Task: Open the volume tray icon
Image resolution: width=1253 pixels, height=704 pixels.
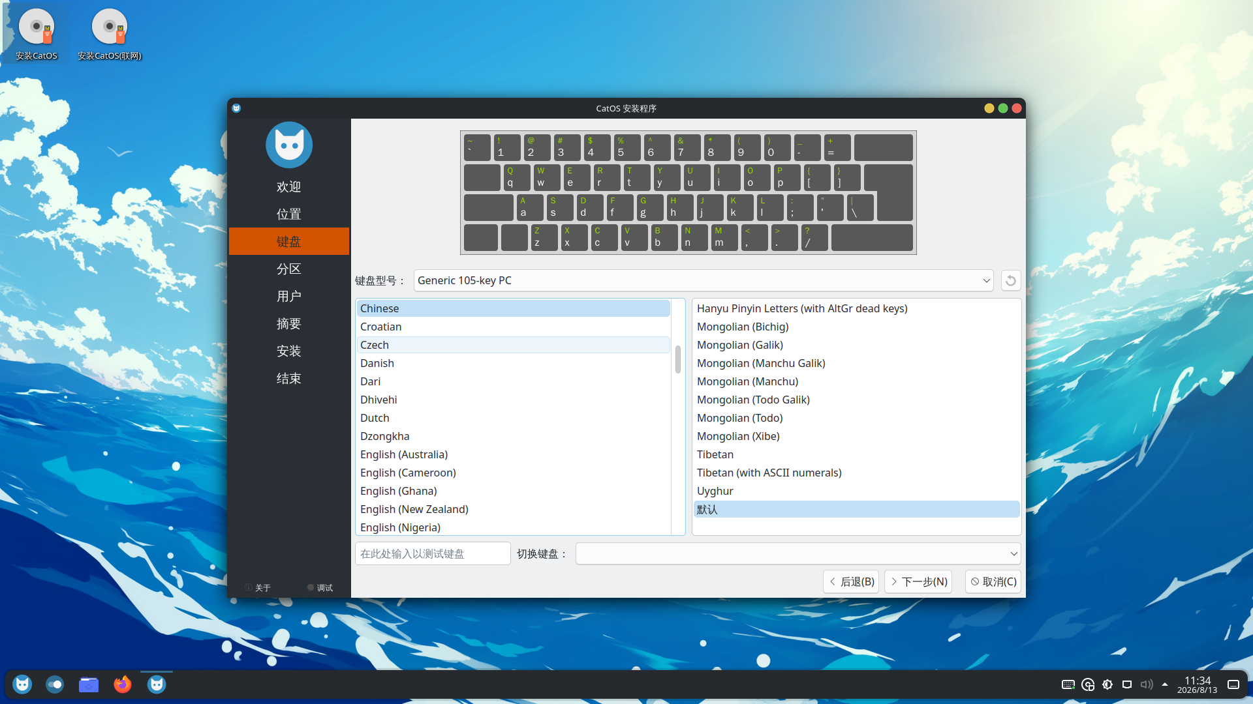Action: click(1147, 684)
